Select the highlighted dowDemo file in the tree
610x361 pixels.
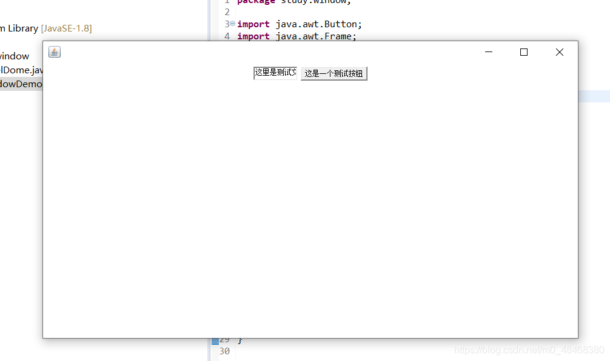(21, 84)
